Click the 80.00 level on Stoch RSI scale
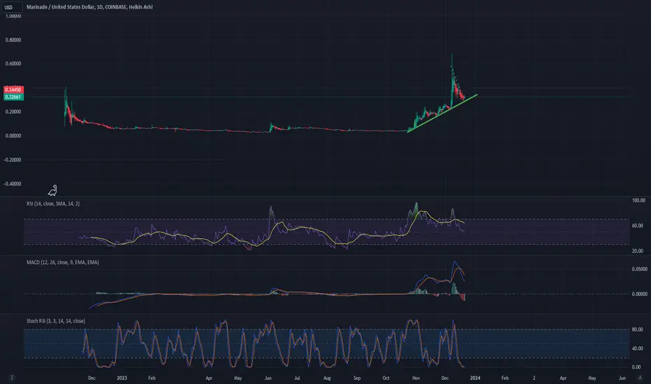This screenshot has height=384, width=651. click(636, 330)
